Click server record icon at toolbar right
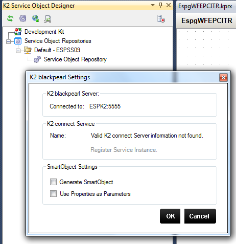 (x=161, y=18)
